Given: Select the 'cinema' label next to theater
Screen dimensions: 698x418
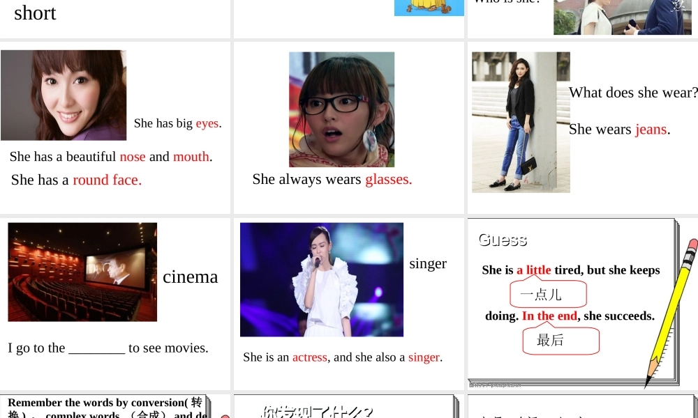Looking at the screenshot, I should click(x=190, y=277).
